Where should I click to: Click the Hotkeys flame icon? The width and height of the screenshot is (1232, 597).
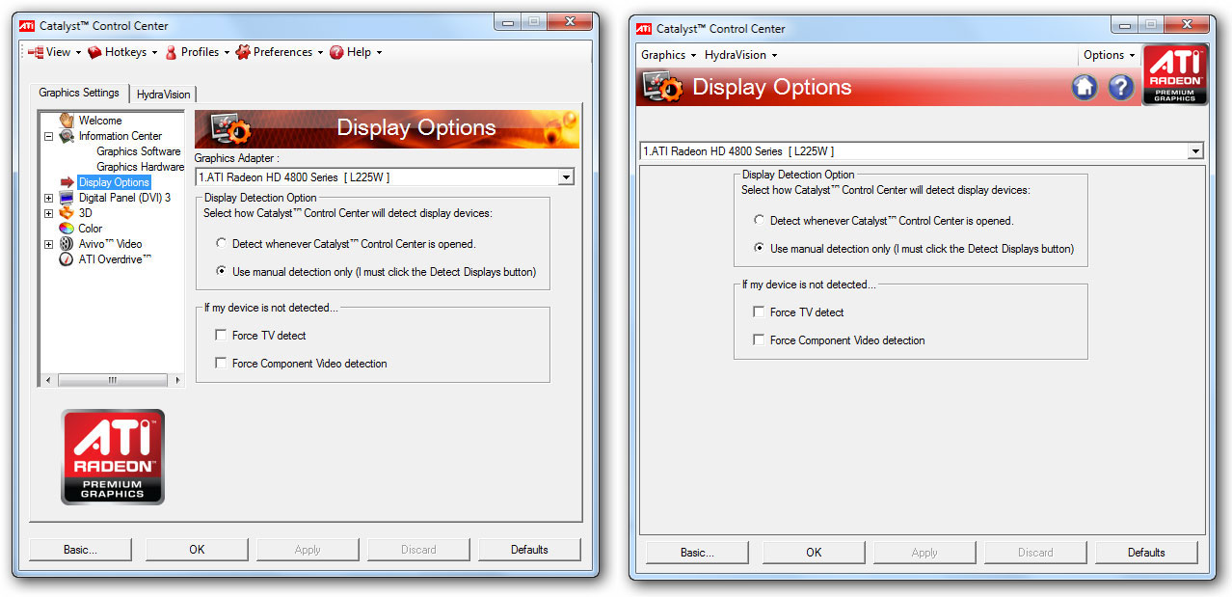pyautogui.click(x=94, y=52)
